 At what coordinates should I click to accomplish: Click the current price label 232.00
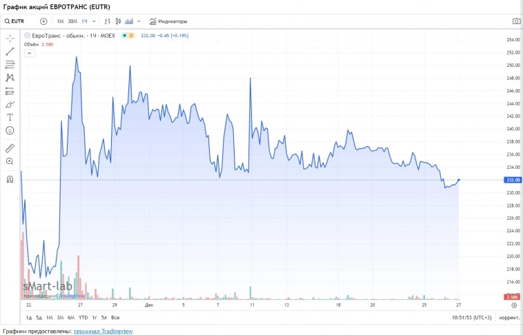(513, 180)
